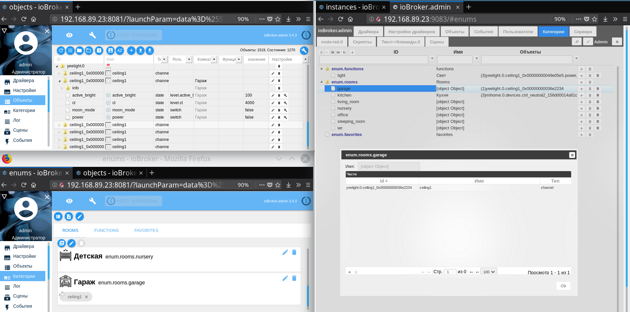This screenshot has width=630, height=312.
Task: Open Драйвера in the enums window sidebar
Action: tap(24, 246)
